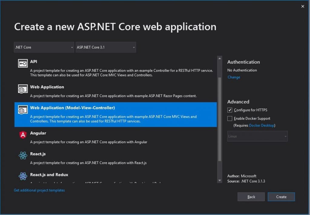Click the Model-View-Controller template icon
The height and width of the screenshot is (215, 310).
click(x=23, y=110)
